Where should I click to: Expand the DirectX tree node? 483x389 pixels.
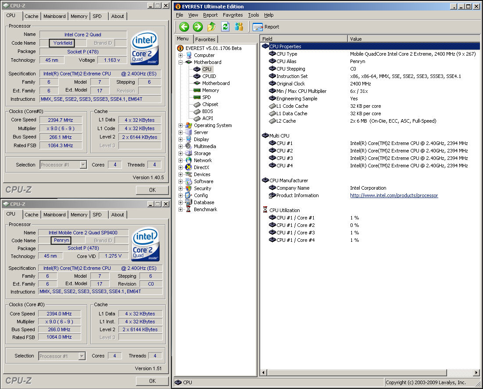tap(180, 168)
